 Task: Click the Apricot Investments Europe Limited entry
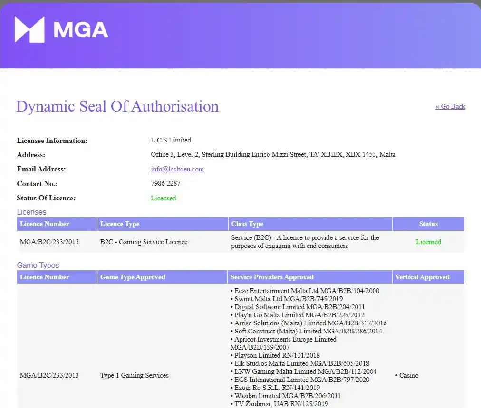tap(283, 343)
